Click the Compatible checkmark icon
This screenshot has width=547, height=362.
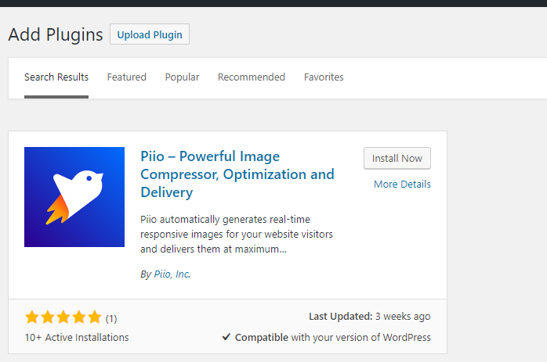pos(226,337)
